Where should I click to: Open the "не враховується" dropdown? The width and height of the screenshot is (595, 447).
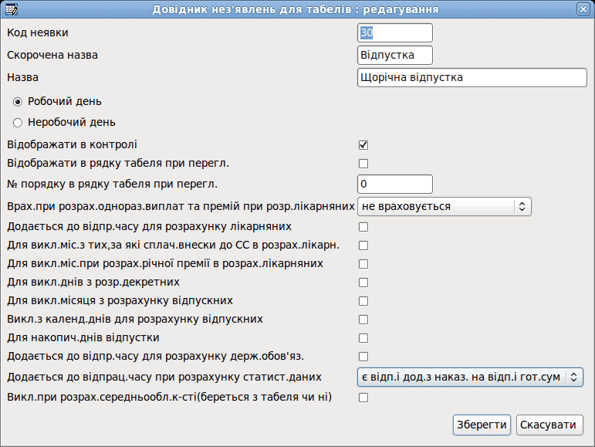[444, 206]
